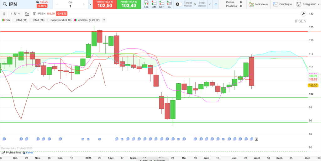Select the SL stop-limit order icon

[169, 4]
